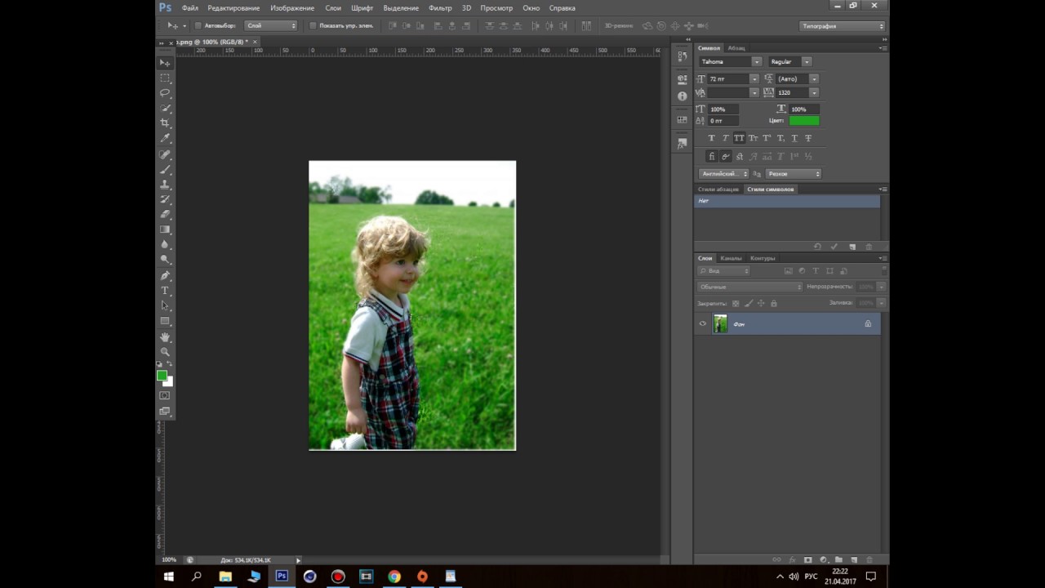Open the History panel icon in dock
Image resolution: width=1045 pixels, height=588 pixels.
pyautogui.click(x=683, y=57)
